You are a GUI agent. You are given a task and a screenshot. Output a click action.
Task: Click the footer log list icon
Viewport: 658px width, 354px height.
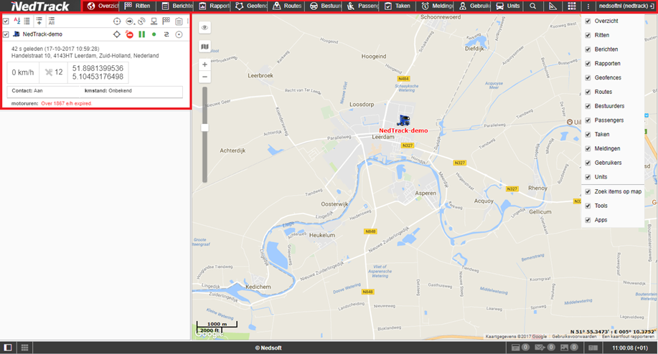pos(593,348)
